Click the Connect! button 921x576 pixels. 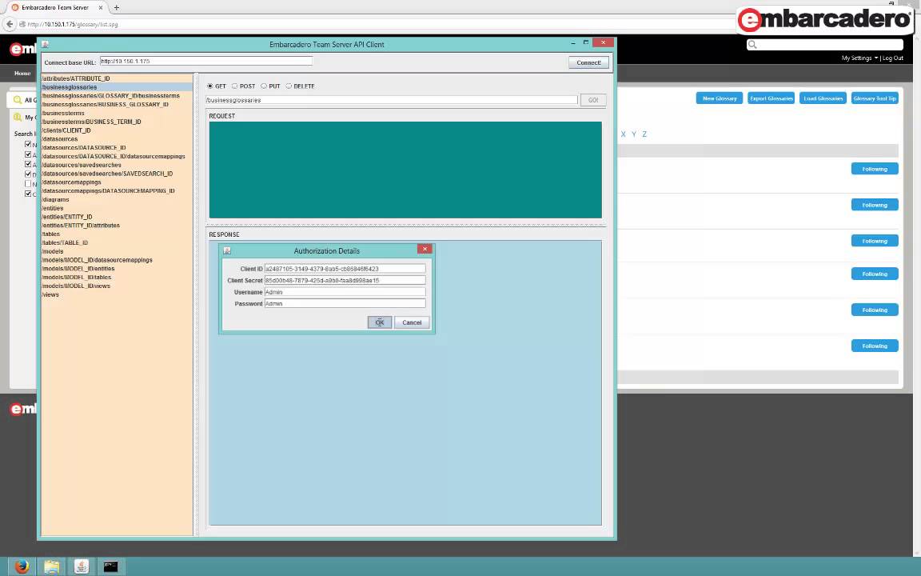(x=588, y=62)
